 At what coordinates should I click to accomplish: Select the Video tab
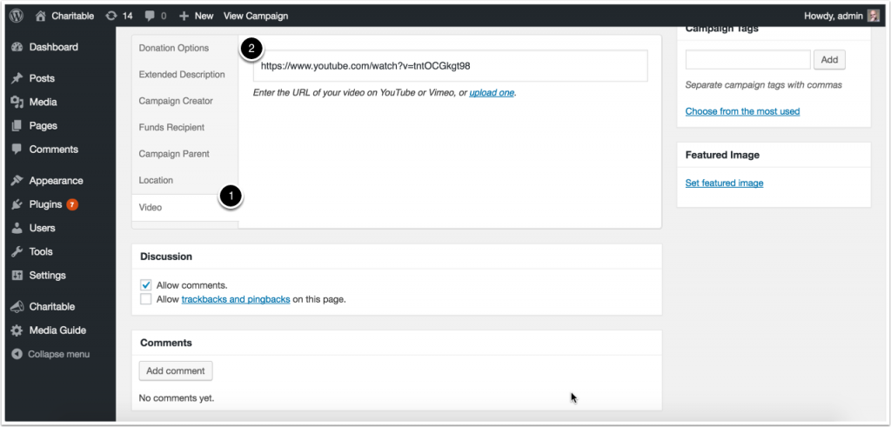click(185, 207)
